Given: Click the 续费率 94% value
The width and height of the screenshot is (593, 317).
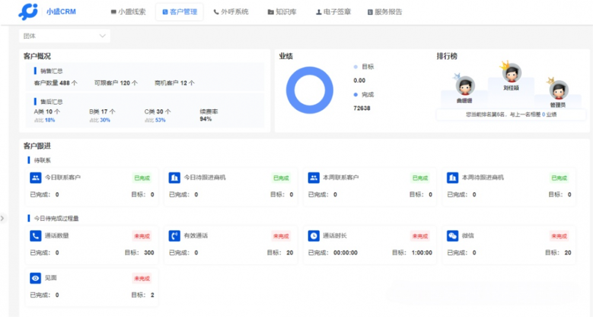Looking at the screenshot, I should coord(206,119).
